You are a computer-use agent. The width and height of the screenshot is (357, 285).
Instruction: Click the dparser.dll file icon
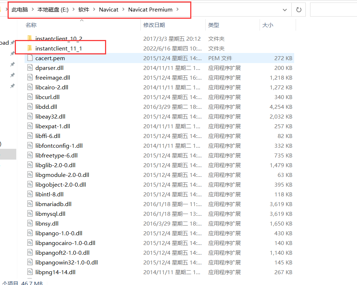(30, 67)
